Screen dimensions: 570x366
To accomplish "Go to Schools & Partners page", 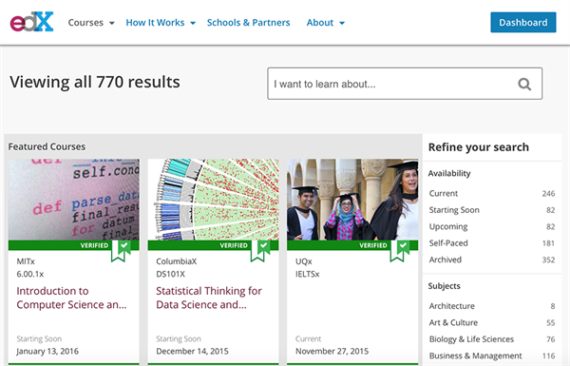I will point(248,23).
